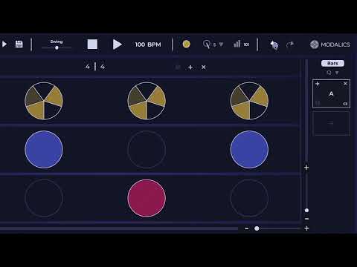Open the quantize dropdown arrow next to 5

click(221, 44)
